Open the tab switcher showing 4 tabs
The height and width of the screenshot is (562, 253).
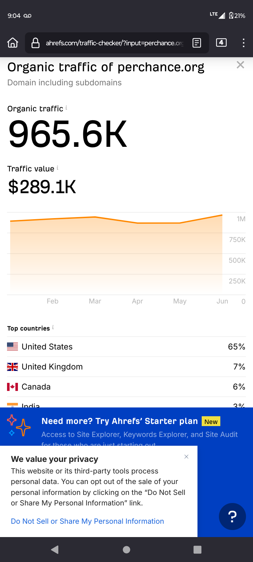221,43
